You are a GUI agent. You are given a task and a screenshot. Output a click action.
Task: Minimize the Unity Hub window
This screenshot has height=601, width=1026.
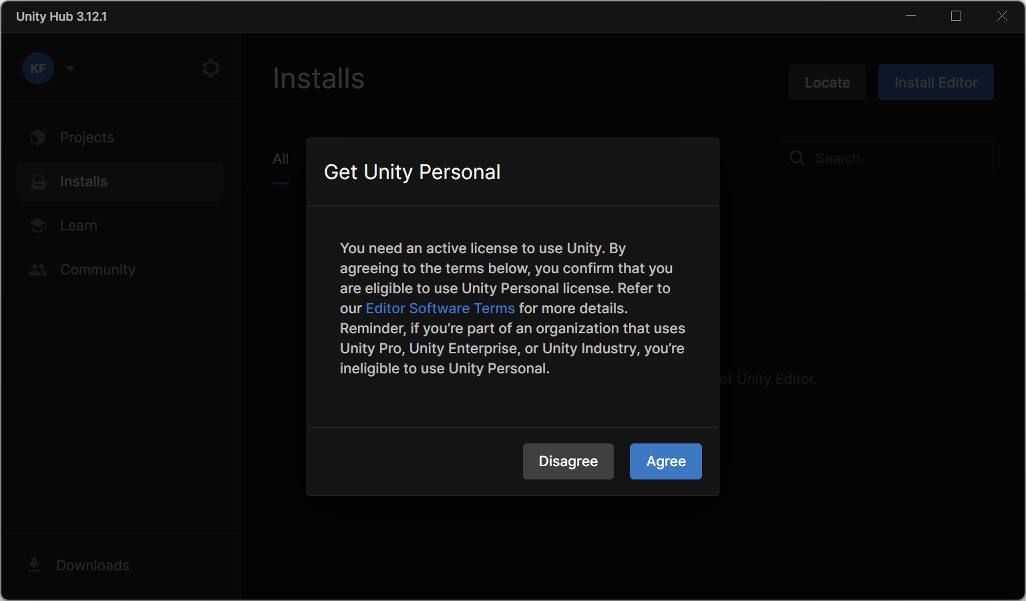[x=910, y=16]
